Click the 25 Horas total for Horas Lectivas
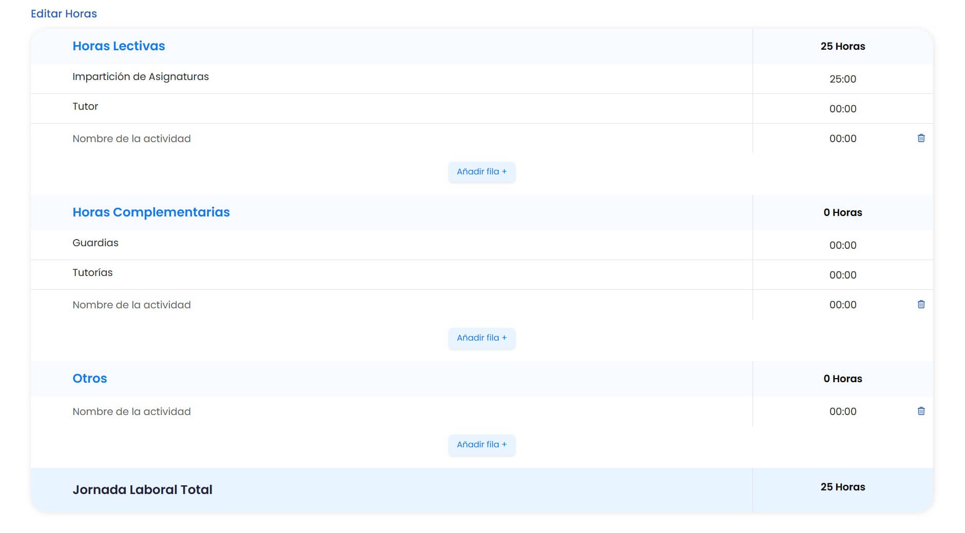Viewport: 965px width, 533px height. (x=843, y=46)
